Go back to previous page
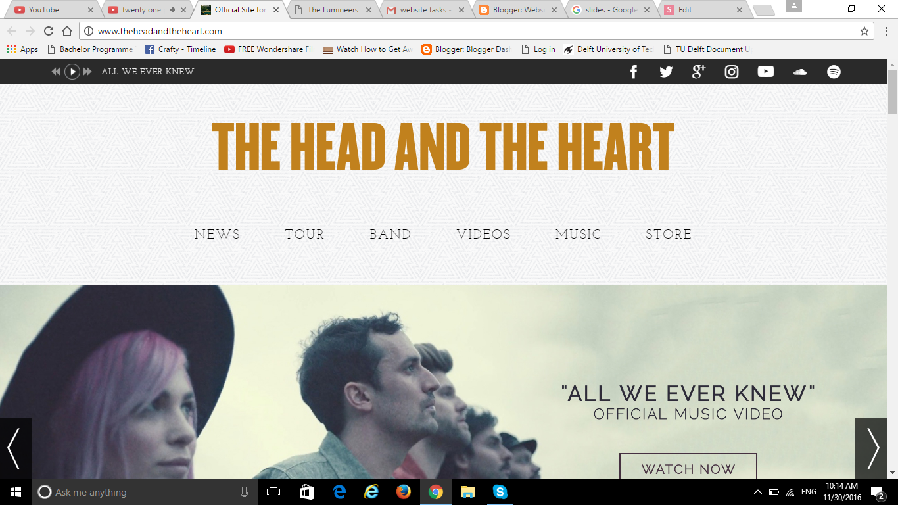Viewport: 898px width, 505px height. pos(12,31)
